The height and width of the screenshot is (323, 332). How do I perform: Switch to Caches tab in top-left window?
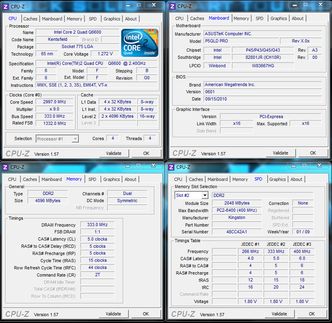click(30, 19)
